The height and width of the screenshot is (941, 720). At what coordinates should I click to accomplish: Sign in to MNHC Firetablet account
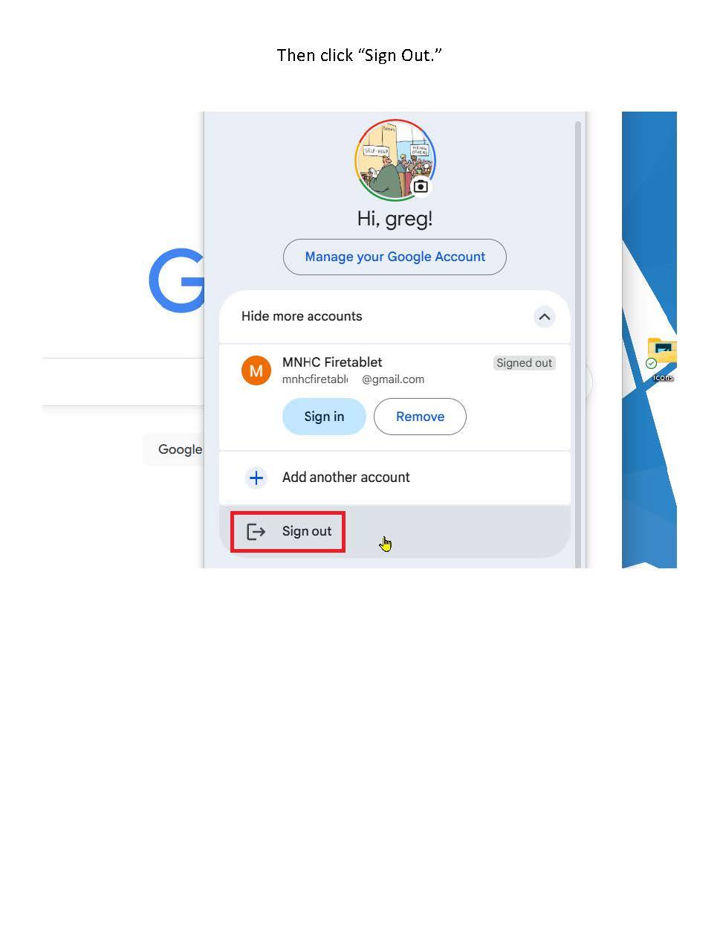[324, 417]
